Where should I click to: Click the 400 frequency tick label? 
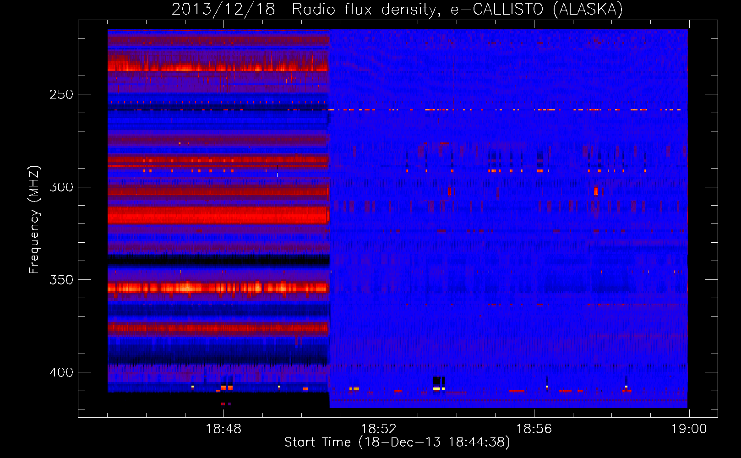61,372
